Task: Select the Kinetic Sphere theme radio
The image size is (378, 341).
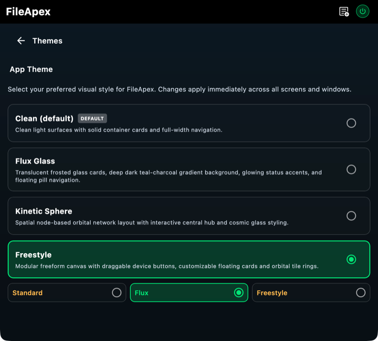Action: pyautogui.click(x=351, y=216)
